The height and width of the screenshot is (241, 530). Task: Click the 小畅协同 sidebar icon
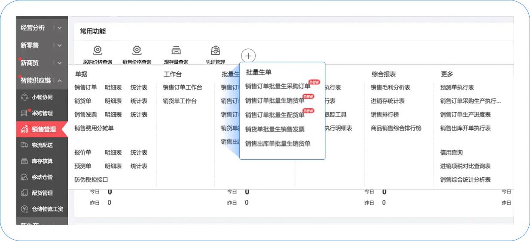coord(24,97)
